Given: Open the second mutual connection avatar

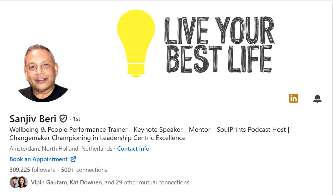Looking at the screenshot, I should (x=23, y=182).
